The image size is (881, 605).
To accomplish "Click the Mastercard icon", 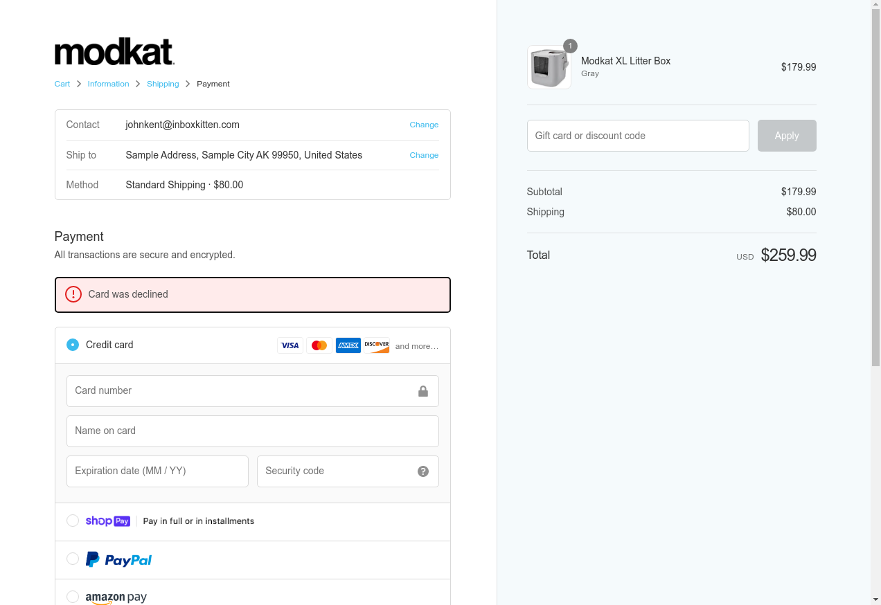I will 319,345.
